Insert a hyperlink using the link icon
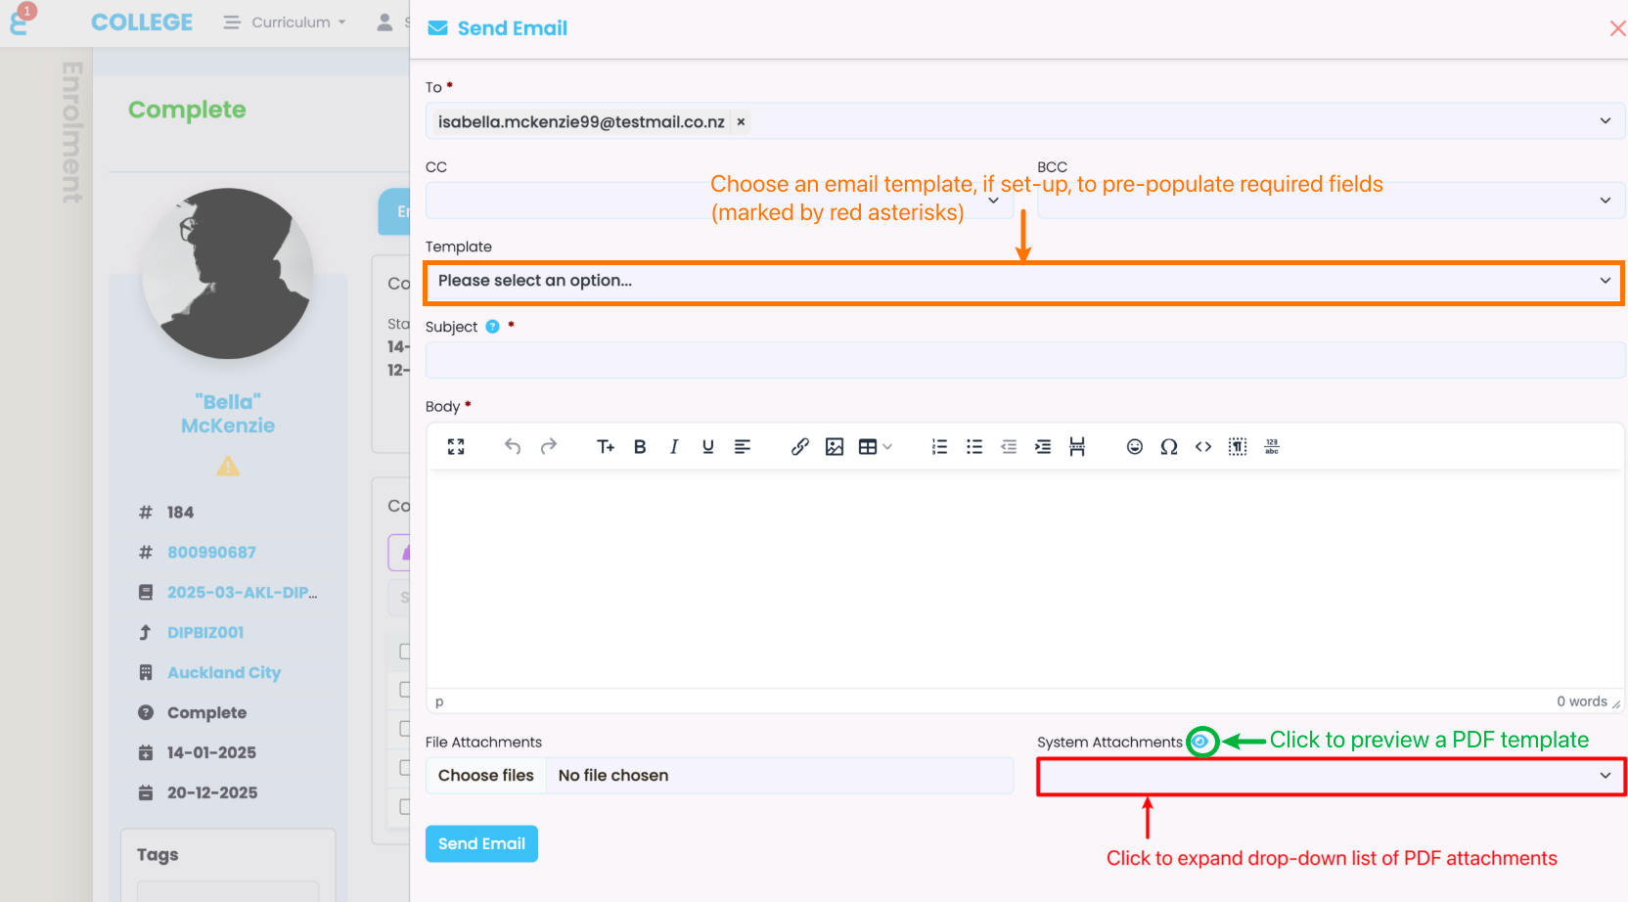The image size is (1628, 902). click(x=799, y=447)
